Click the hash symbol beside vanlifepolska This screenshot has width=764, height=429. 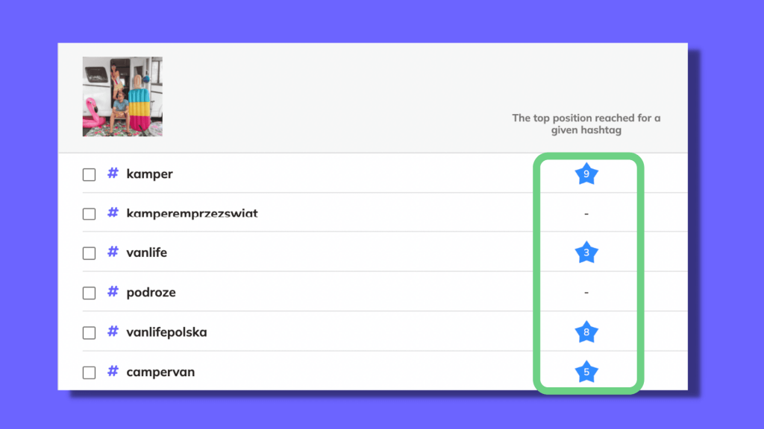point(113,331)
